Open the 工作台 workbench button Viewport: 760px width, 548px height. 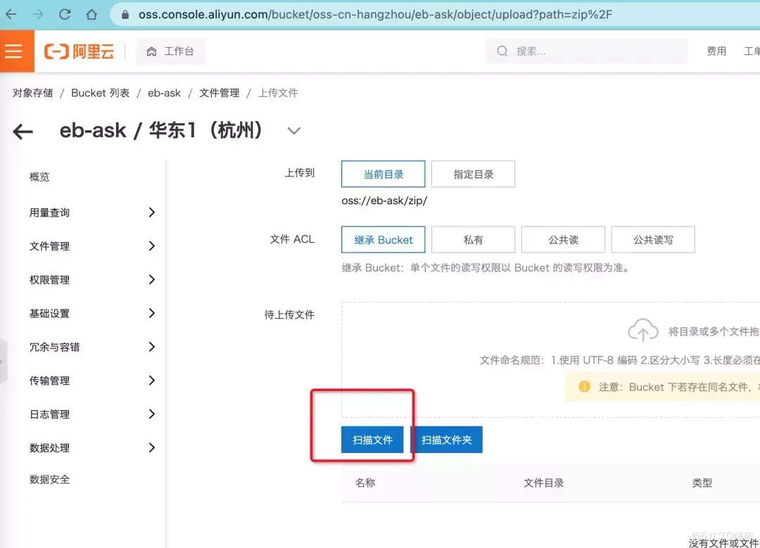(x=170, y=51)
